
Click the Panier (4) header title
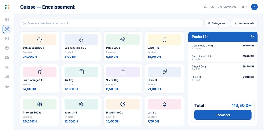200,37
